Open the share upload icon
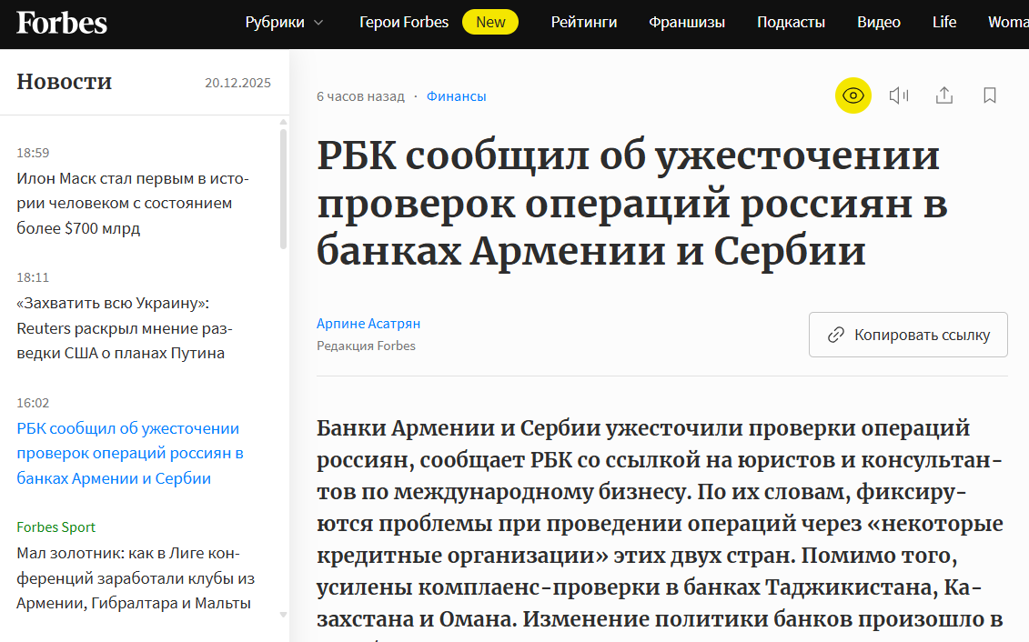The height and width of the screenshot is (642, 1029). coord(944,95)
